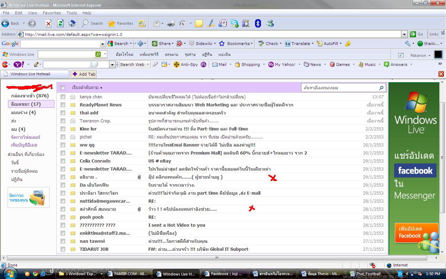Open the I sent a Hot Video to you message

(x=177, y=225)
